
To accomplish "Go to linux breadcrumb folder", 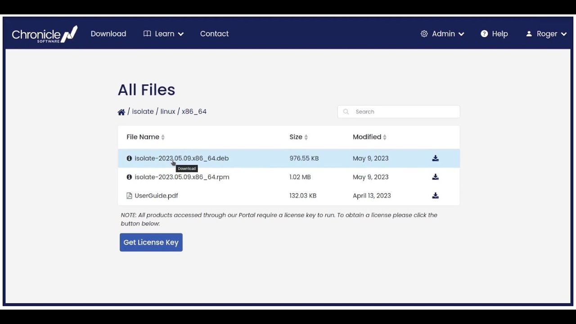I will pyautogui.click(x=168, y=112).
